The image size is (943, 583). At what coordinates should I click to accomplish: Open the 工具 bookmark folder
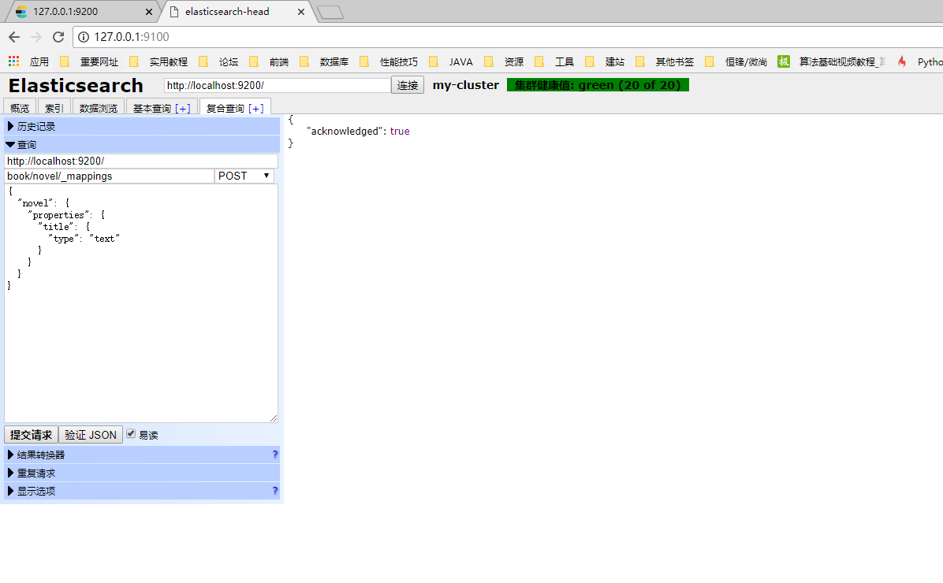pyautogui.click(x=554, y=62)
